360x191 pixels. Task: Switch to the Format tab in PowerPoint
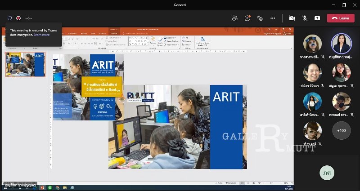(x=114, y=33)
